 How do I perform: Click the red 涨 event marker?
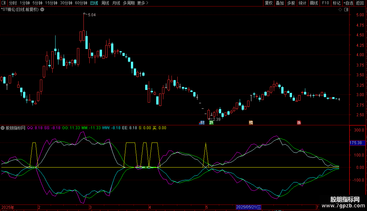click(298, 122)
